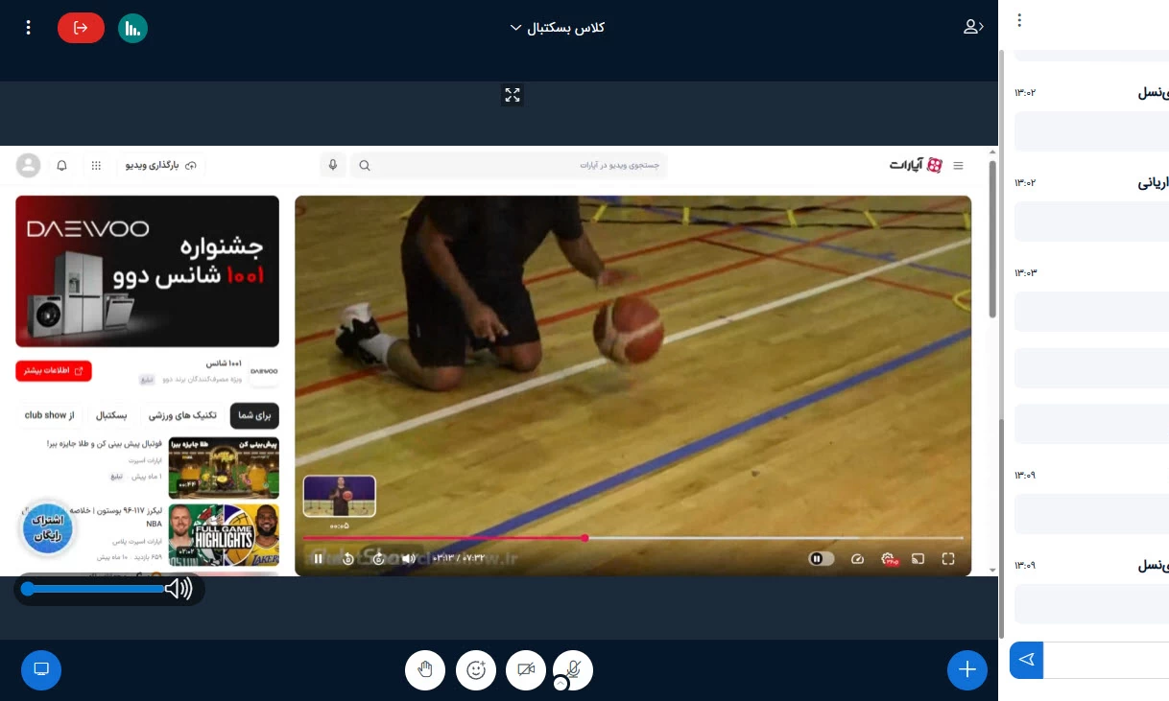Image resolution: width=1169 pixels, height=701 pixels.
Task: Click the chat message input field
Action: click(x=1106, y=660)
